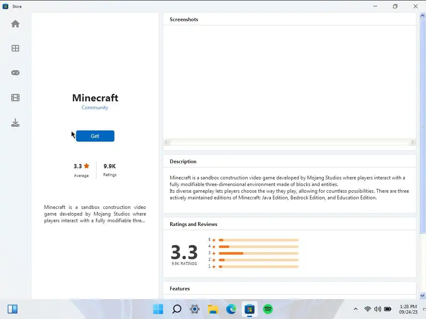Screen dimensions: 426x319
Task: Click the vertical scrollbar thumb
Action: click(423, 126)
